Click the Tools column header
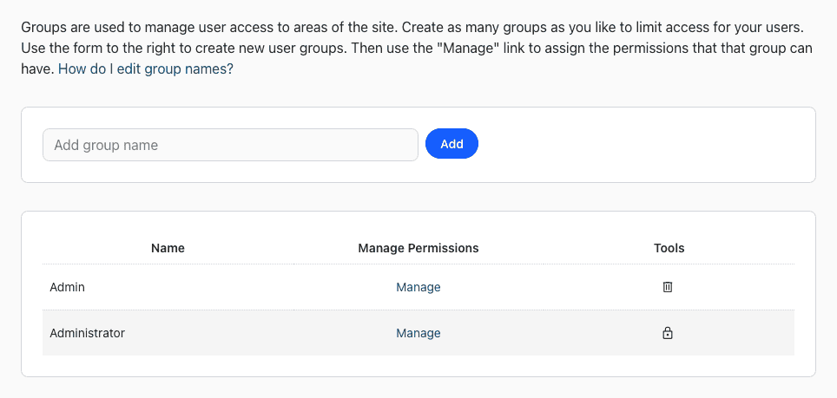Screen dimensions: 837x398 pos(669,248)
